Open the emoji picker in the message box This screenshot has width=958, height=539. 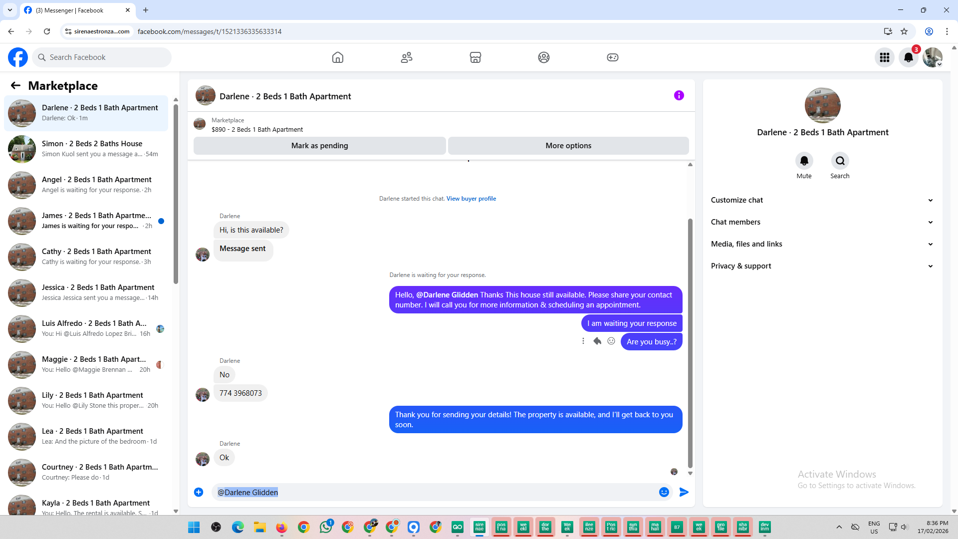(x=664, y=492)
